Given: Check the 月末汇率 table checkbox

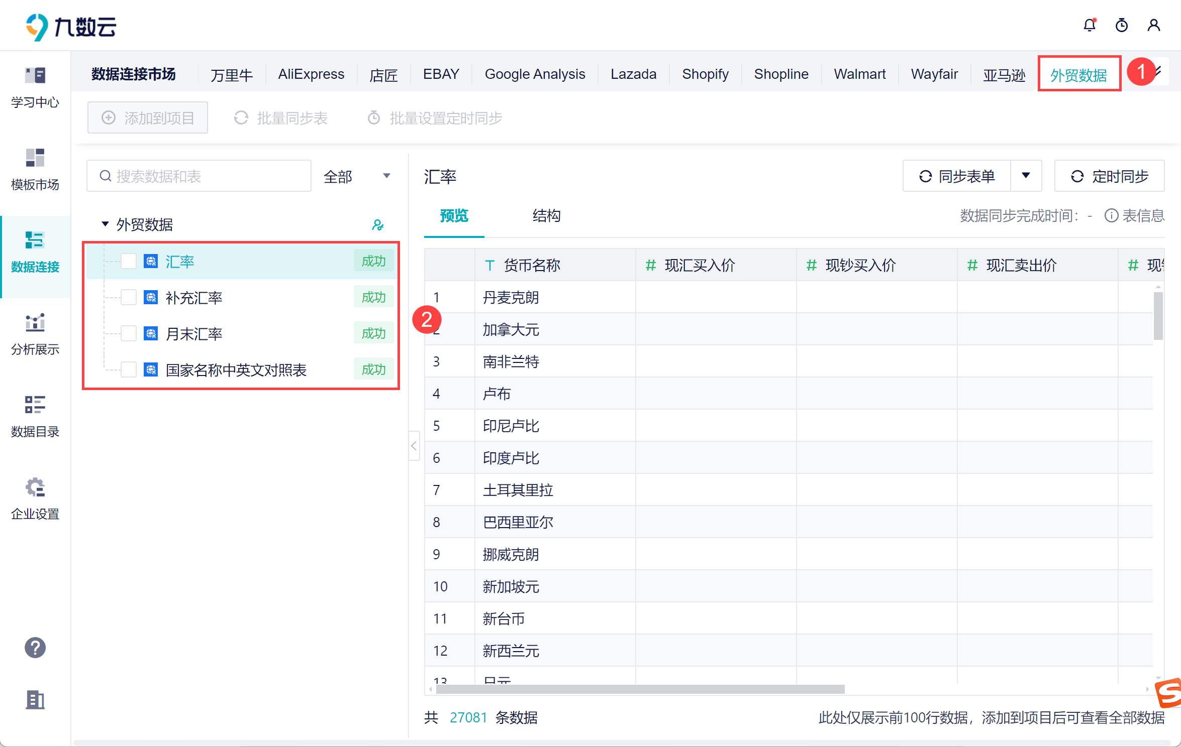Looking at the screenshot, I should (129, 333).
